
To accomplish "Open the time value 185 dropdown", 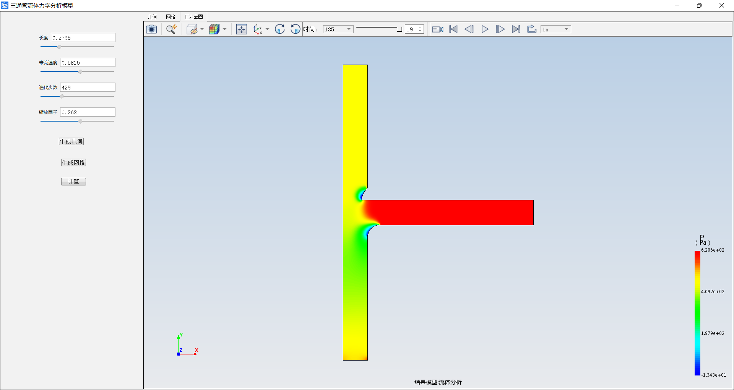I will point(338,29).
